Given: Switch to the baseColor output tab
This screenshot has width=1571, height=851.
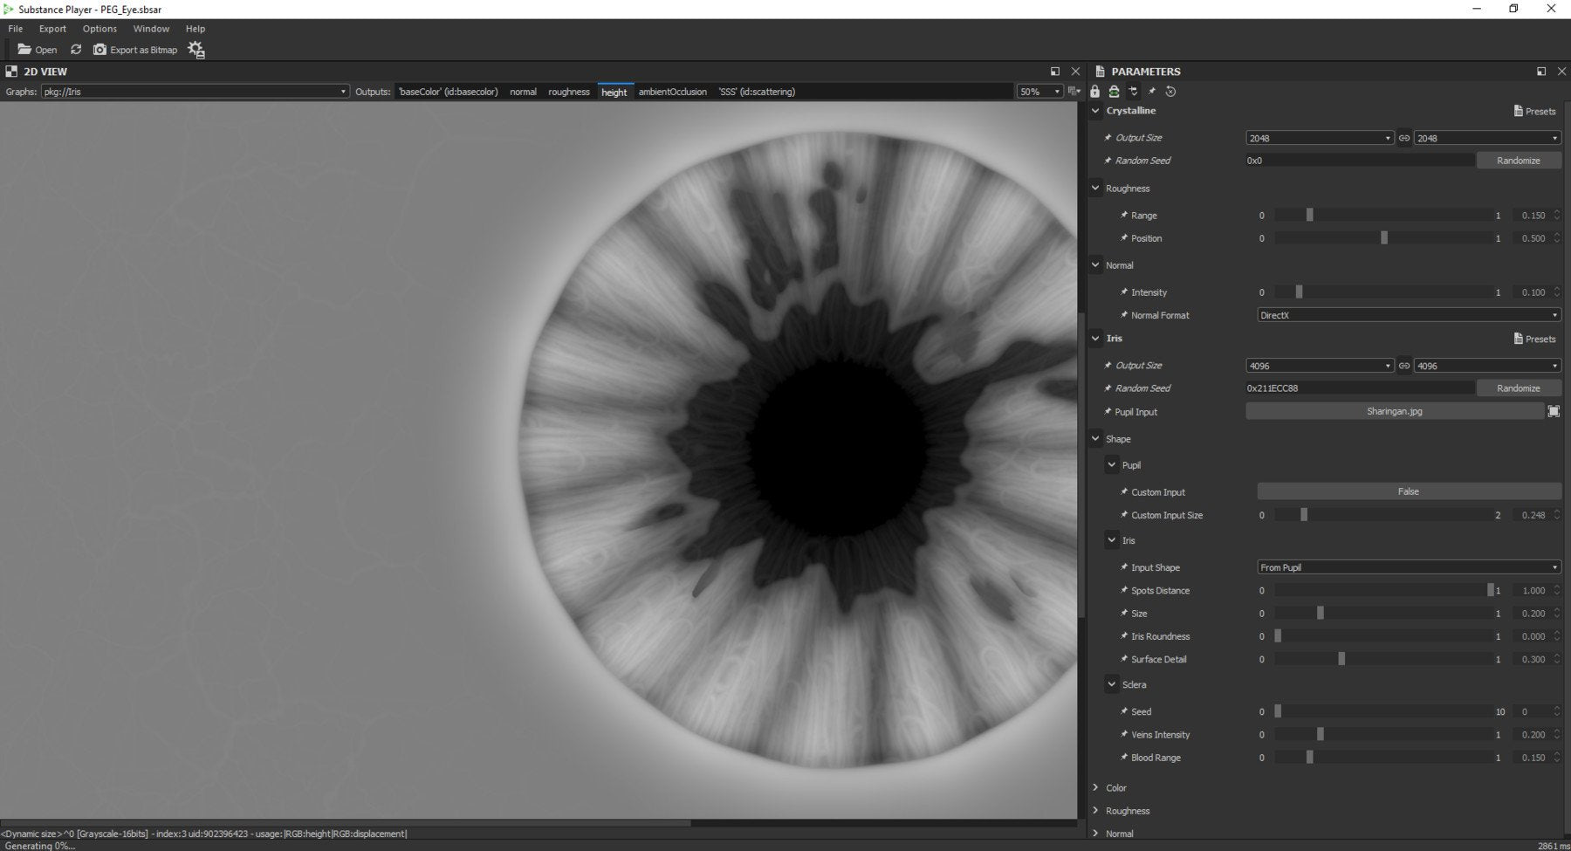Looking at the screenshot, I should [449, 92].
